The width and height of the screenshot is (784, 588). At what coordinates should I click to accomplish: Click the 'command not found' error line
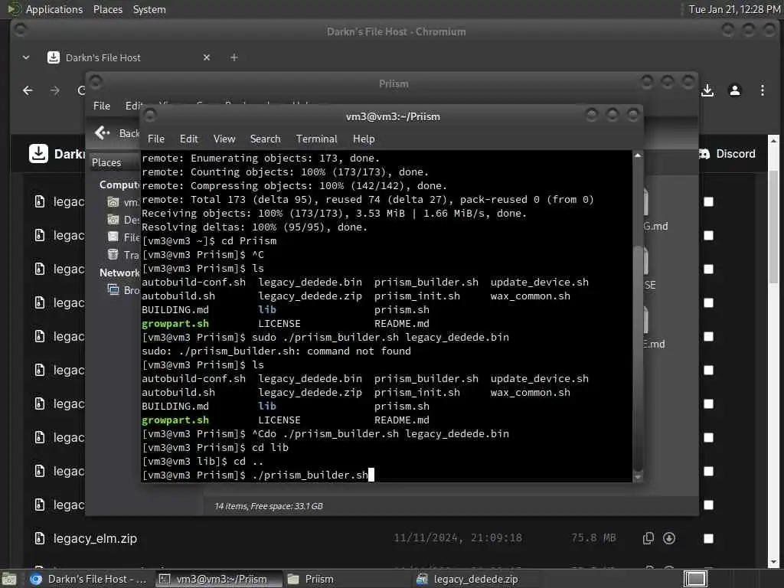(x=276, y=351)
